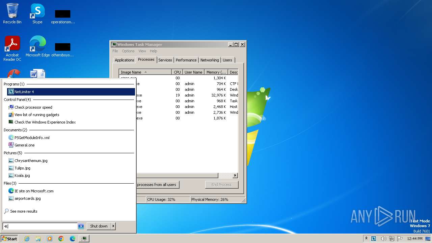
Task: Click horizontal scrollbar right arrow
Action: click(235, 175)
